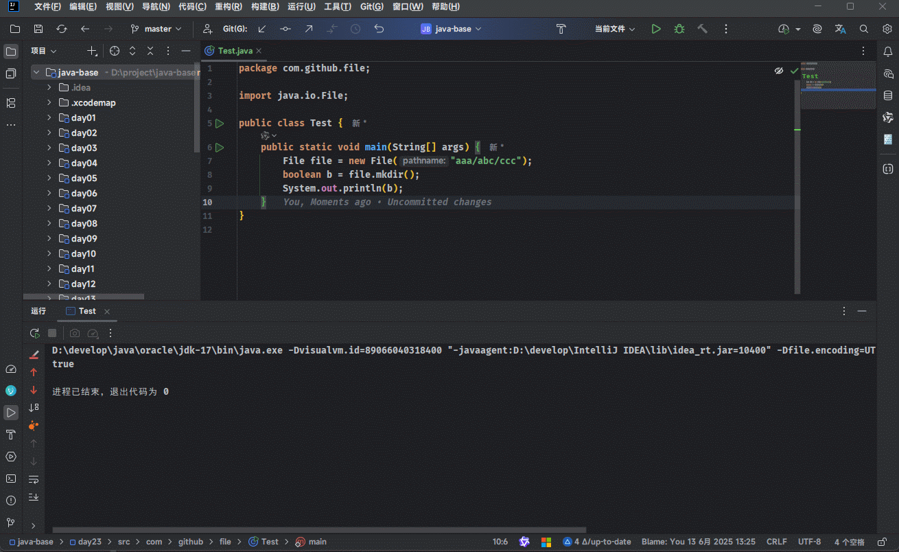
Task: Open the Terminal tool window icon
Action: [11, 479]
